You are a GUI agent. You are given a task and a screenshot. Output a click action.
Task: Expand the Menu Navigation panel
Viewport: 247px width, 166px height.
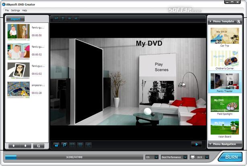click(x=225, y=144)
